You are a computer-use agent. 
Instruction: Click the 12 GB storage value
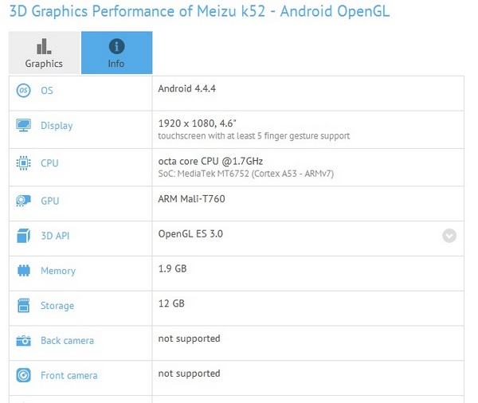(171, 303)
